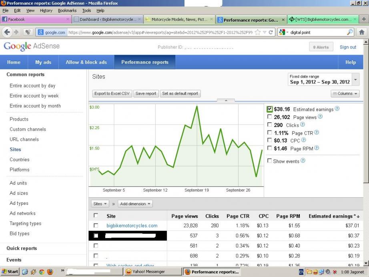This screenshot has height=277, width=369.
Task: Click the page vertical scrollbar track
Action: [x=366, y=222]
